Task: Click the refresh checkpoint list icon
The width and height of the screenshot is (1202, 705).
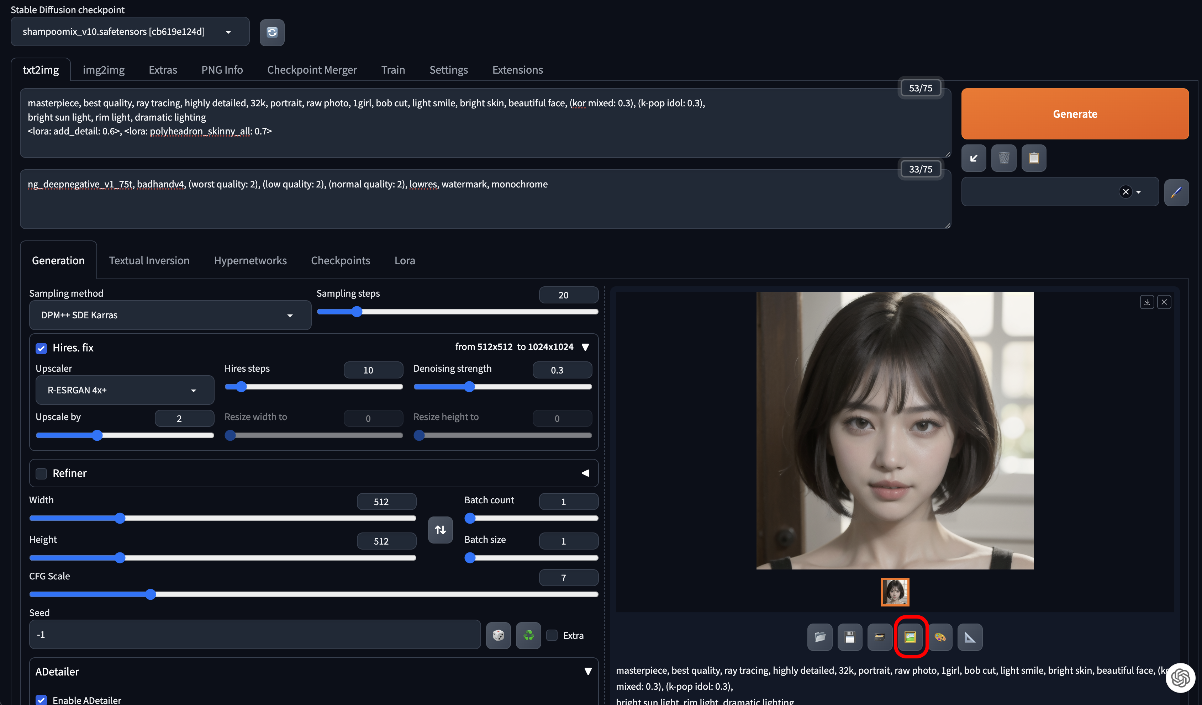Action: (x=272, y=32)
